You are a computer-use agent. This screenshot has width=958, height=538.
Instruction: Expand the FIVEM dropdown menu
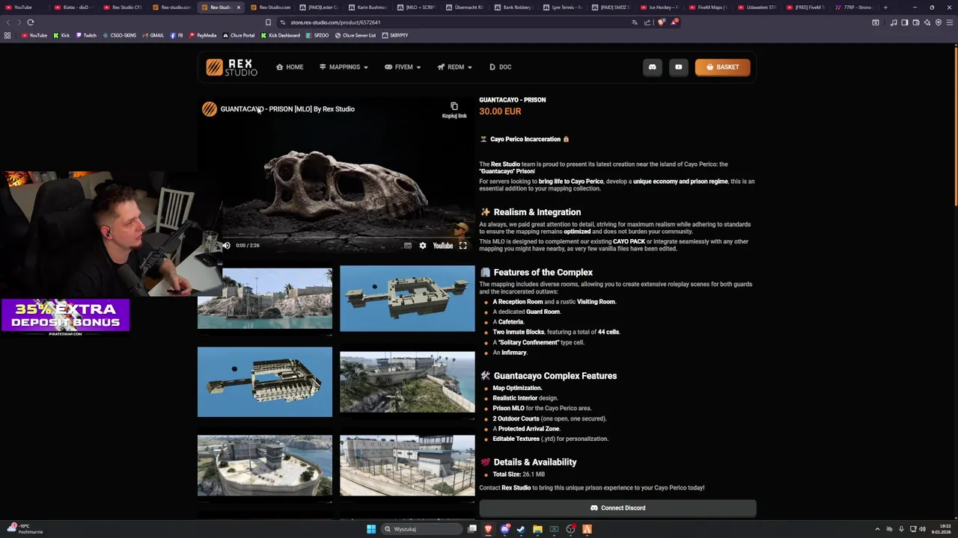point(403,67)
